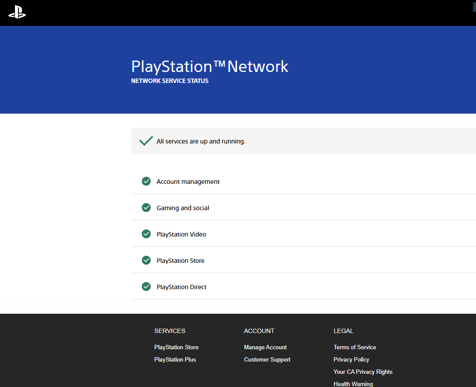Expand the Gaming and social status row

(x=303, y=208)
